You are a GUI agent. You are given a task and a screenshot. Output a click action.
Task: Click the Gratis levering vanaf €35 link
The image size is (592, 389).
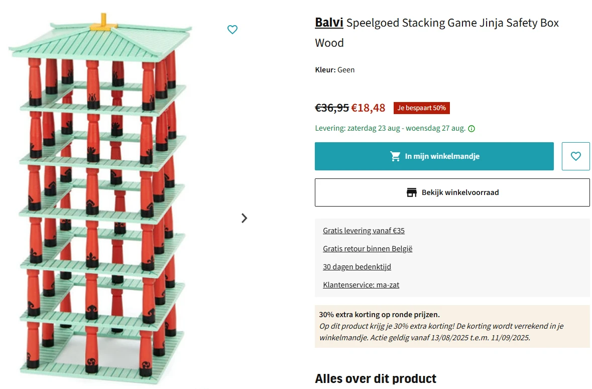pyautogui.click(x=364, y=230)
